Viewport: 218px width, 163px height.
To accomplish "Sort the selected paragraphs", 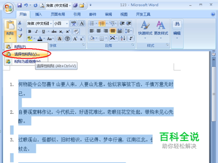I will pos(123,38).
